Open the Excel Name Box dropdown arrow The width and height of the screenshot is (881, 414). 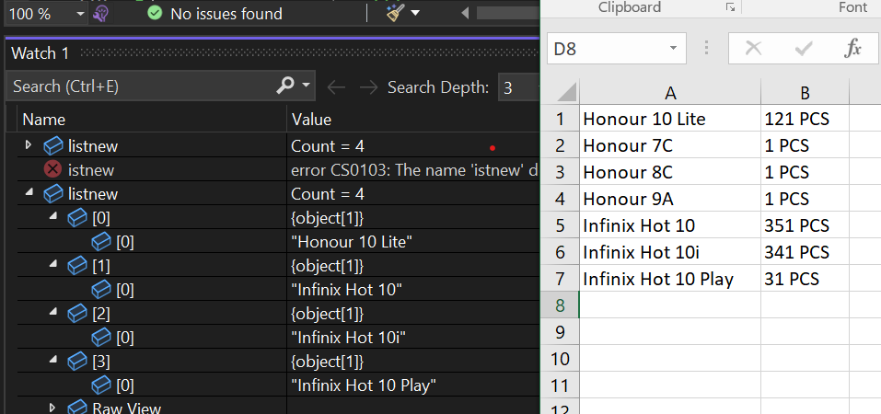click(x=673, y=49)
